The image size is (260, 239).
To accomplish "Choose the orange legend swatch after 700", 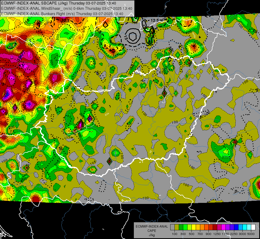I will [202, 227].
